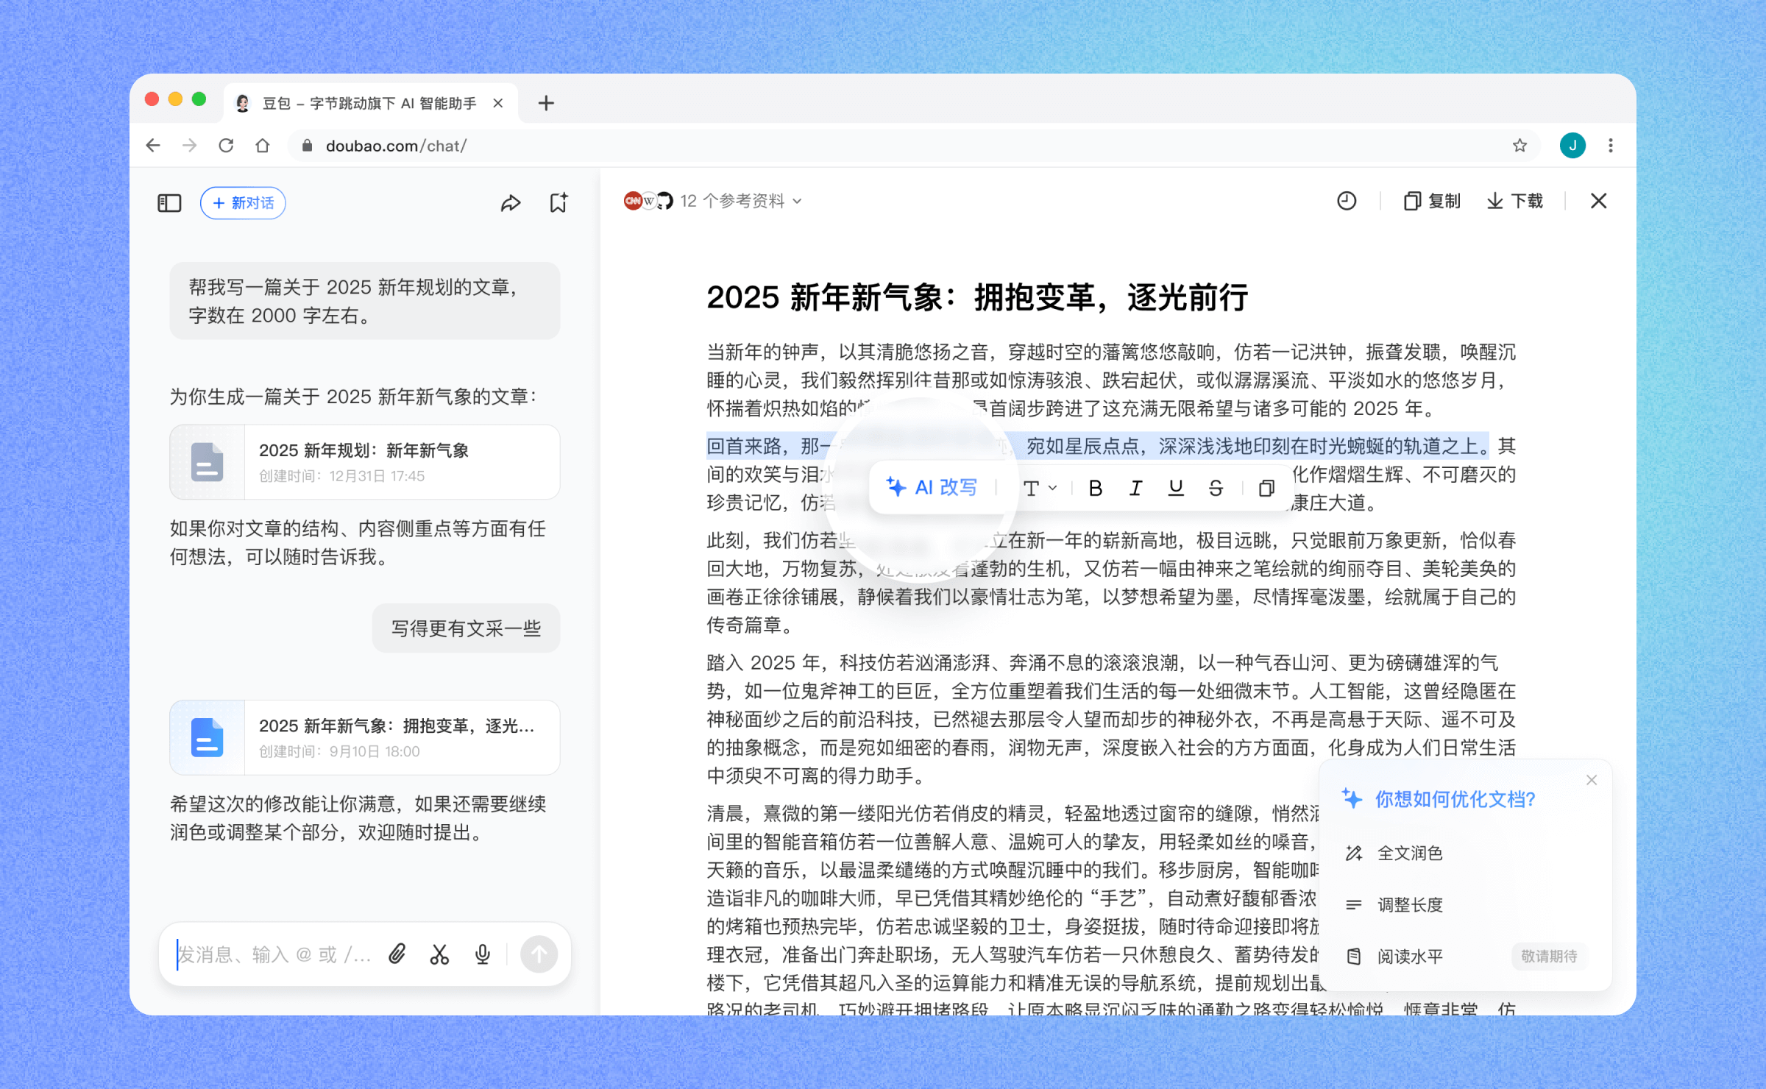The width and height of the screenshot is (1766, 1089).
Task: Click the AI 改写 sparkle button
Action: coord(932,487)
